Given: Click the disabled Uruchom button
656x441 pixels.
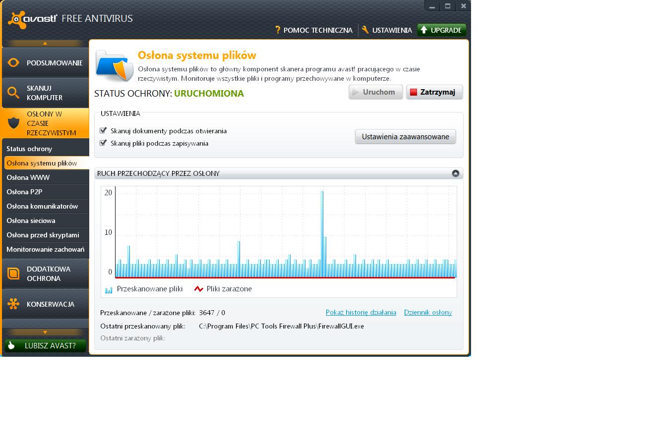Looking at the screenshot, I should pyautogui.click(x=376, y=92).
